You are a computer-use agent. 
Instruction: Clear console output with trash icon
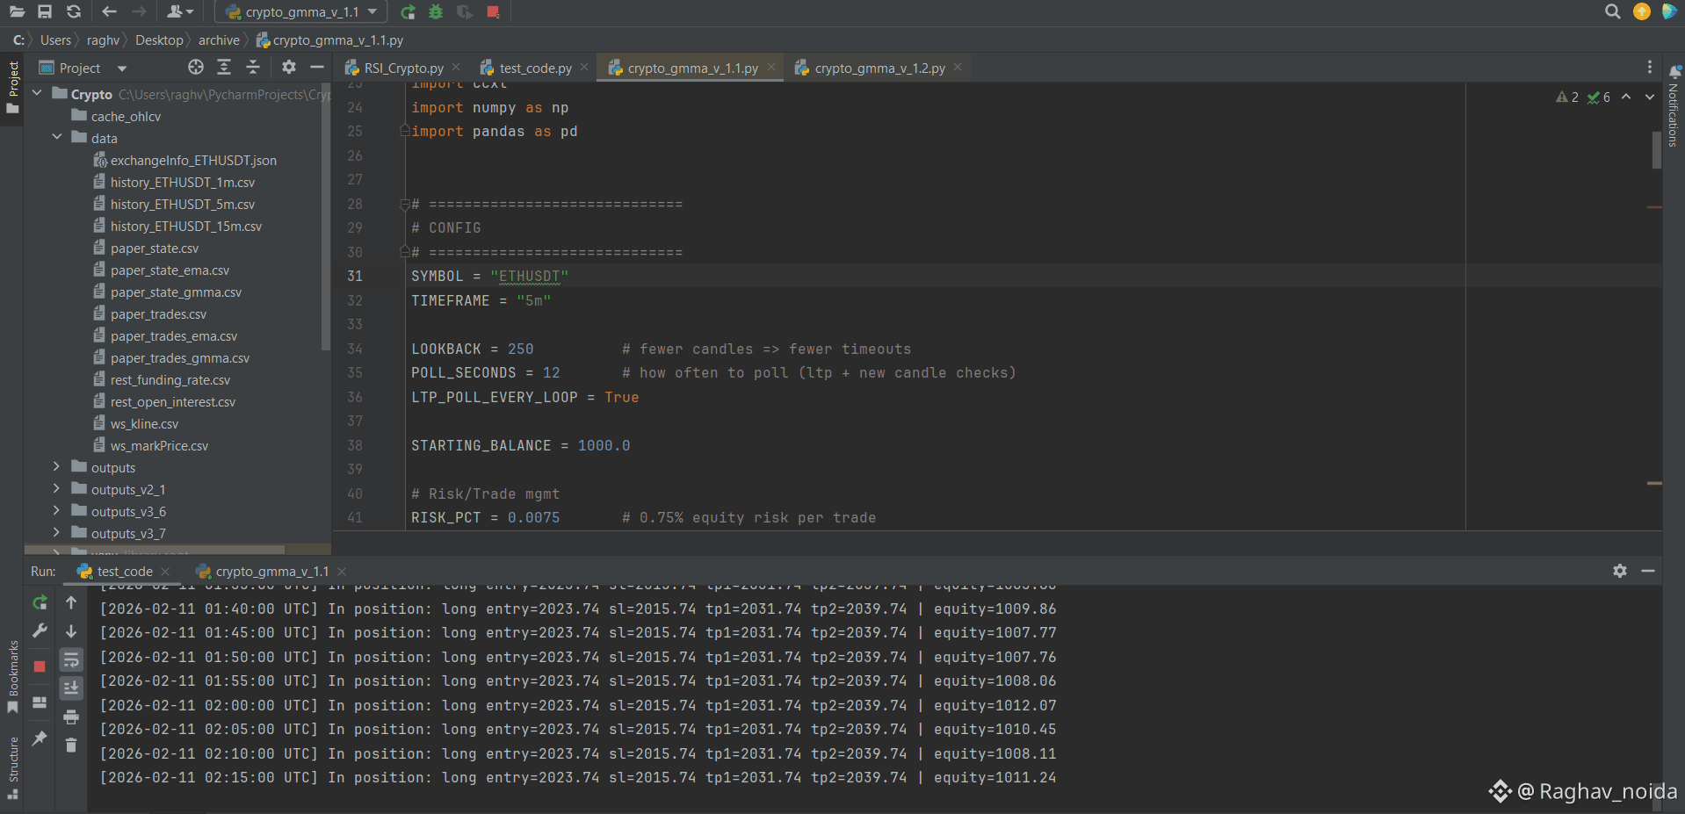click(x=71, y=745)
